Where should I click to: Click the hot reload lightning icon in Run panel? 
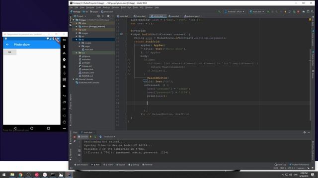(x=90, y=137)
